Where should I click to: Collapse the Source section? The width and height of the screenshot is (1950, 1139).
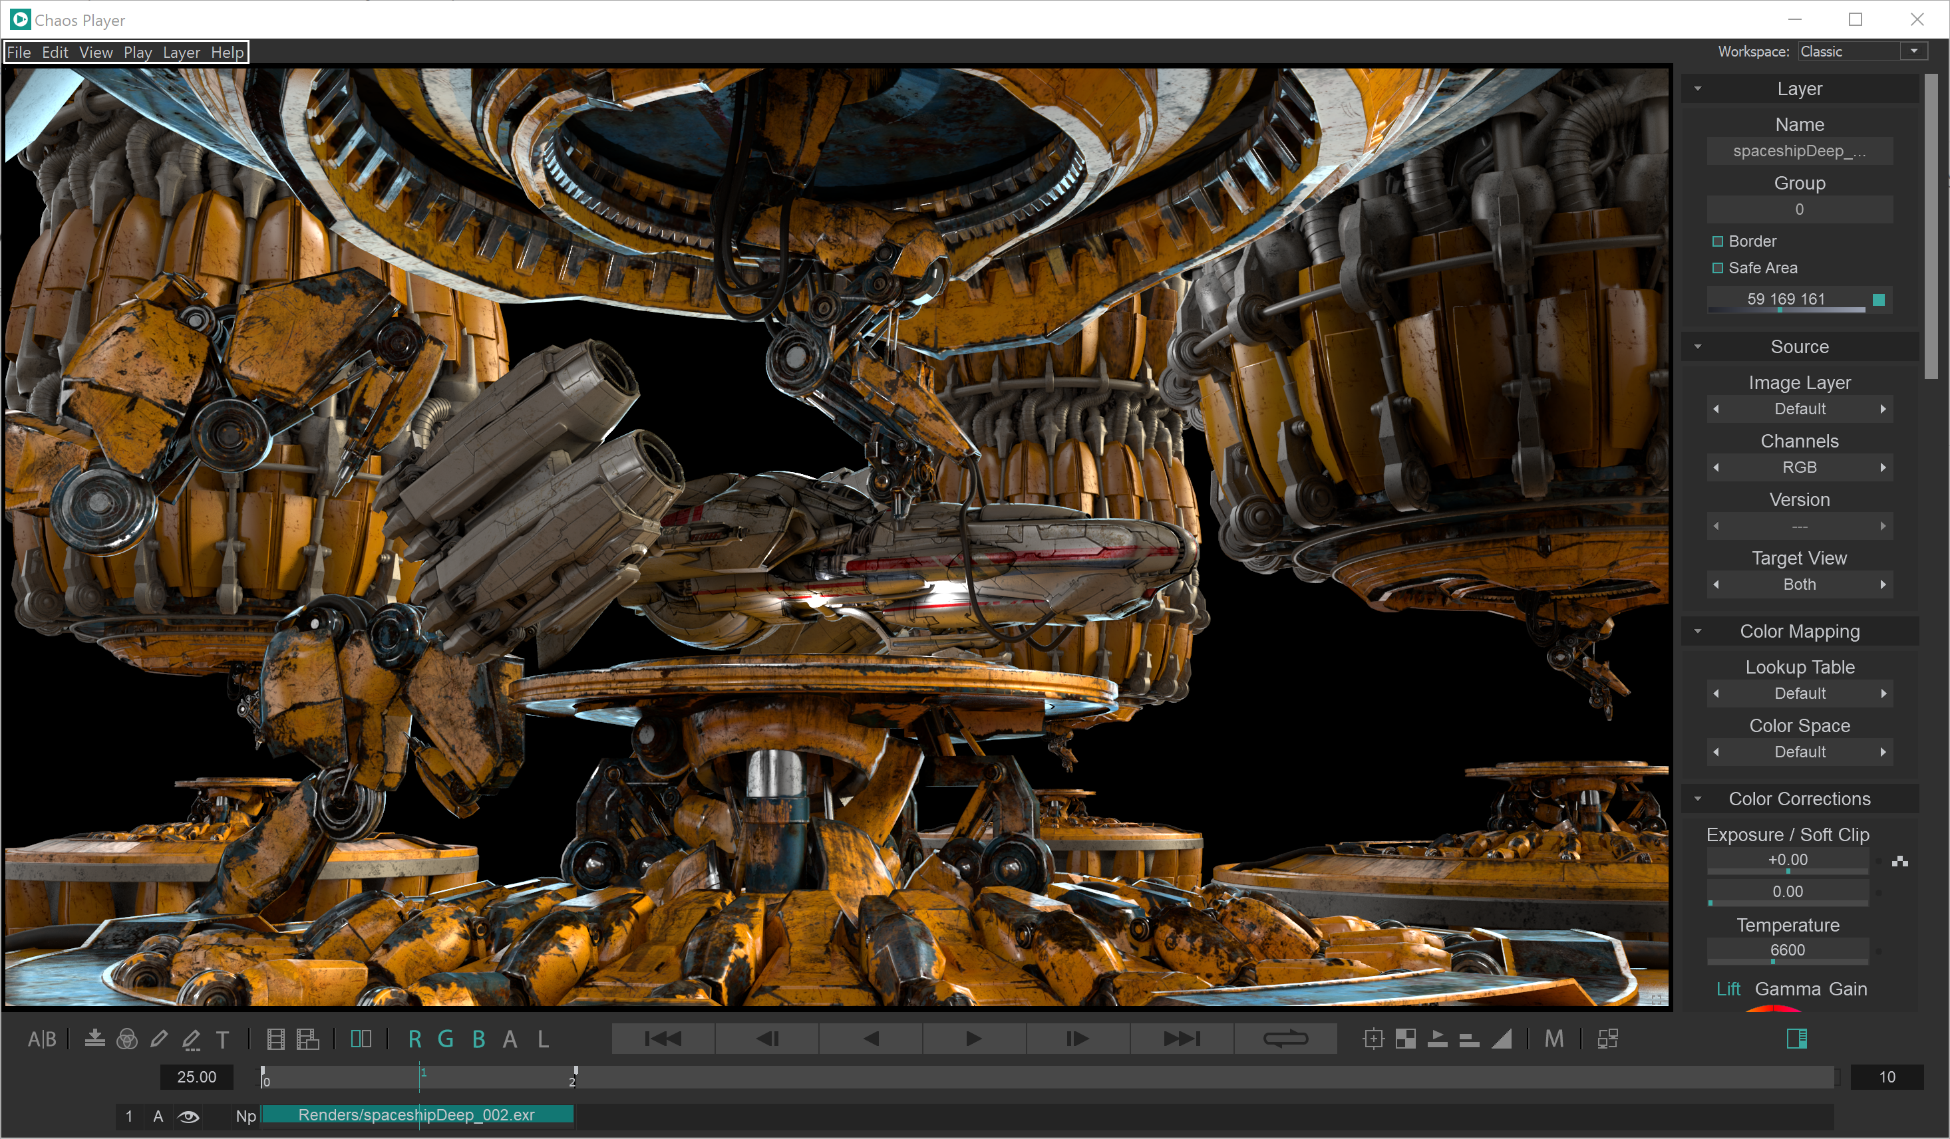[x=1698, y=346]
